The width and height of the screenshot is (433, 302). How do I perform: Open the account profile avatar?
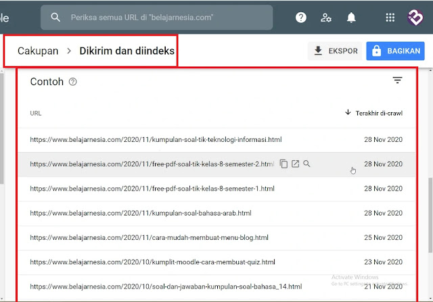(415, 18)
